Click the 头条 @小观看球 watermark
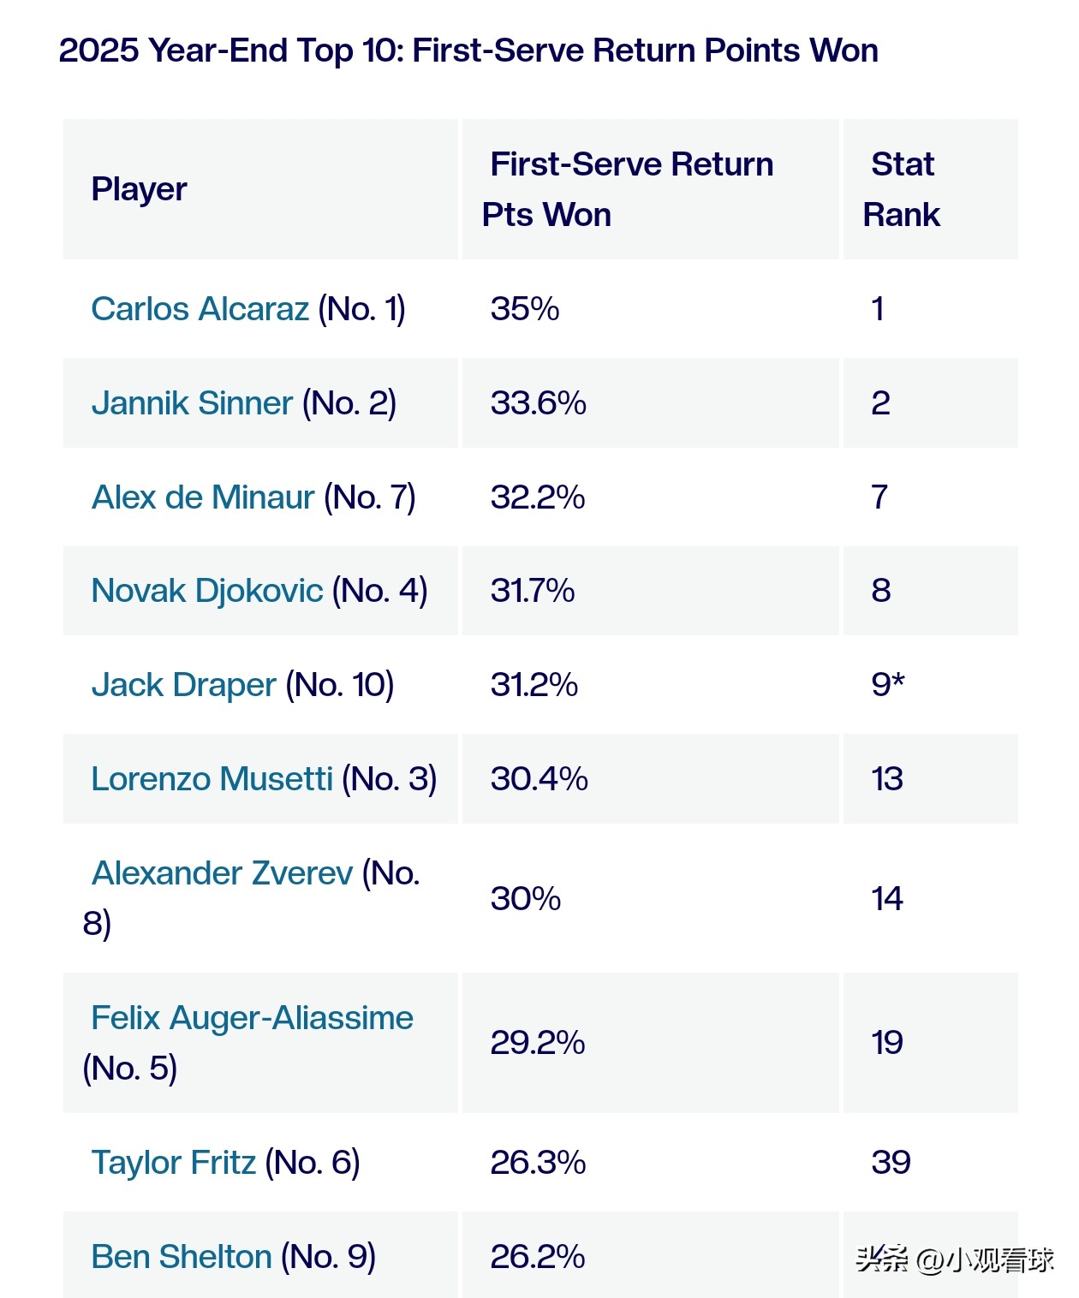 (954, 1259)
